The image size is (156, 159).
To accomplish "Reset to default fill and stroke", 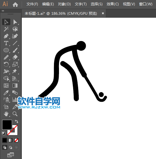I will point(4,133).
